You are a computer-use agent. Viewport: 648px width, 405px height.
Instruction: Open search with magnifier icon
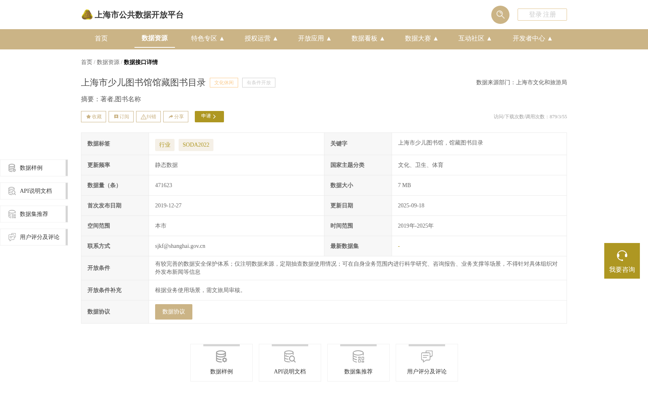coord(500,15)
